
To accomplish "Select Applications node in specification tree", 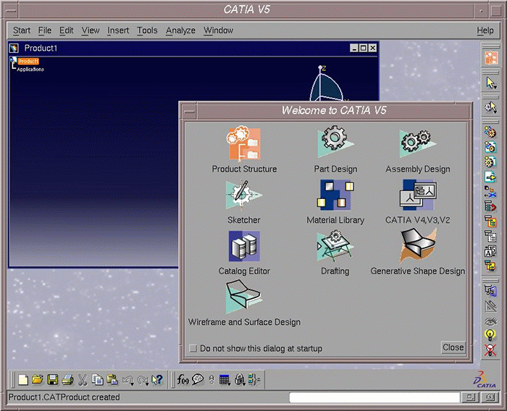I will click(30, 69).
